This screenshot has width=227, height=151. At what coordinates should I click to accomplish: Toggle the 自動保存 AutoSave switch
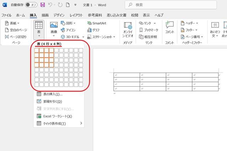(x=31, y=5)
